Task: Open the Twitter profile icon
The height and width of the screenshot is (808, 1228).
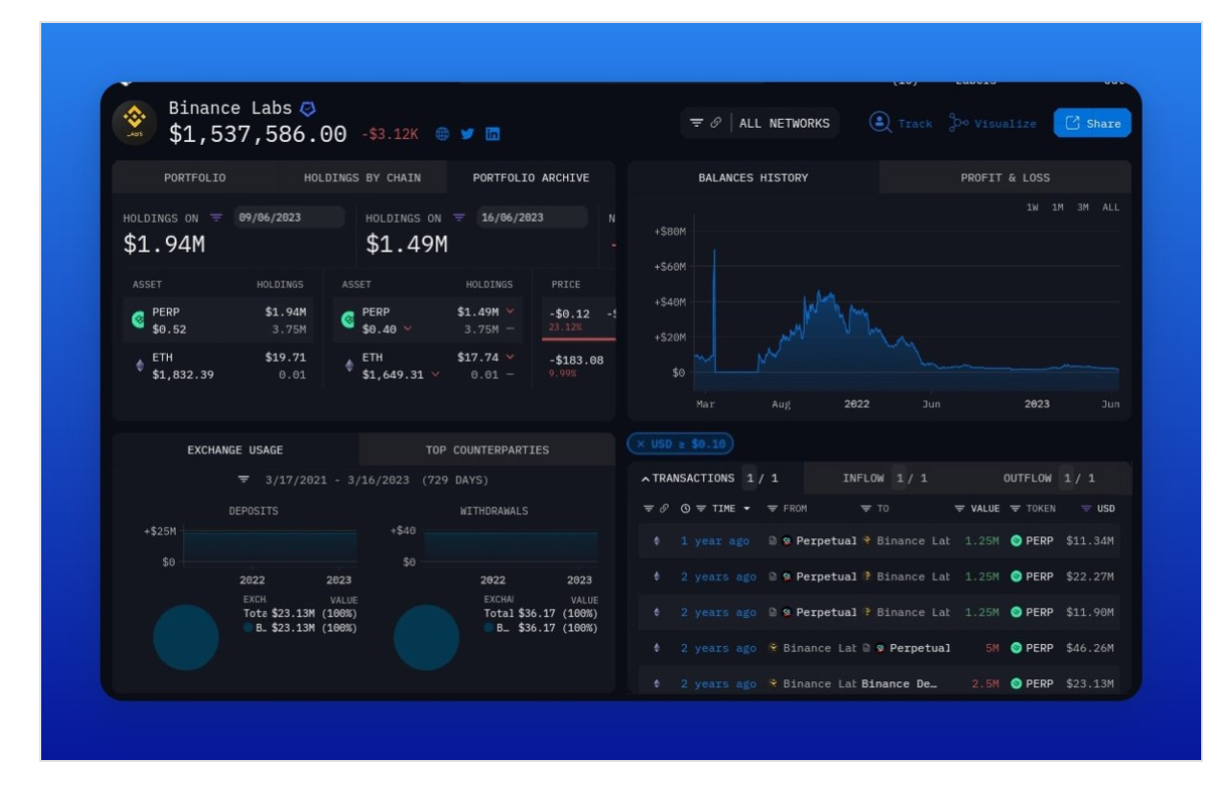Action: pos(467,135)
